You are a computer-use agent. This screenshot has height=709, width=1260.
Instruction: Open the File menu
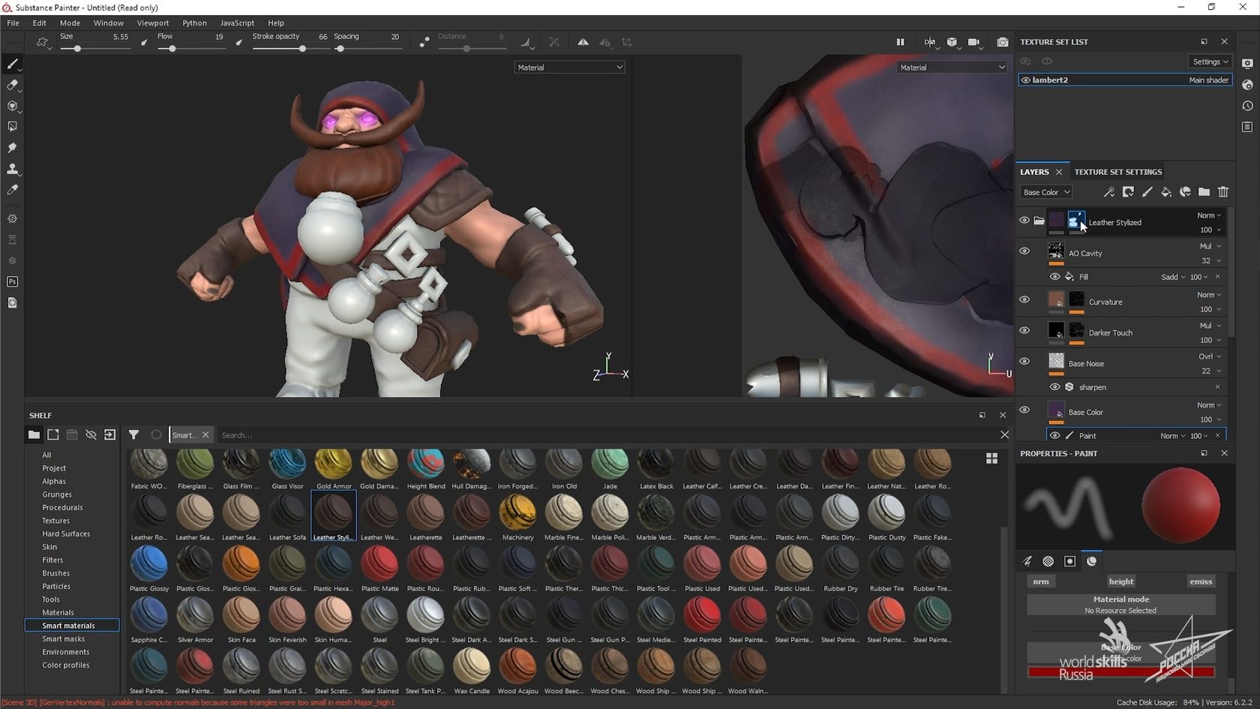[x=13, y=23]
